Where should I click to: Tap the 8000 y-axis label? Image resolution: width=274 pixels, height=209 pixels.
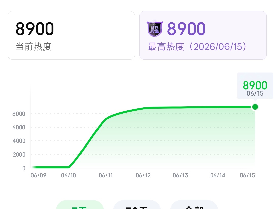pyautogui.click(x=19, y=114)
